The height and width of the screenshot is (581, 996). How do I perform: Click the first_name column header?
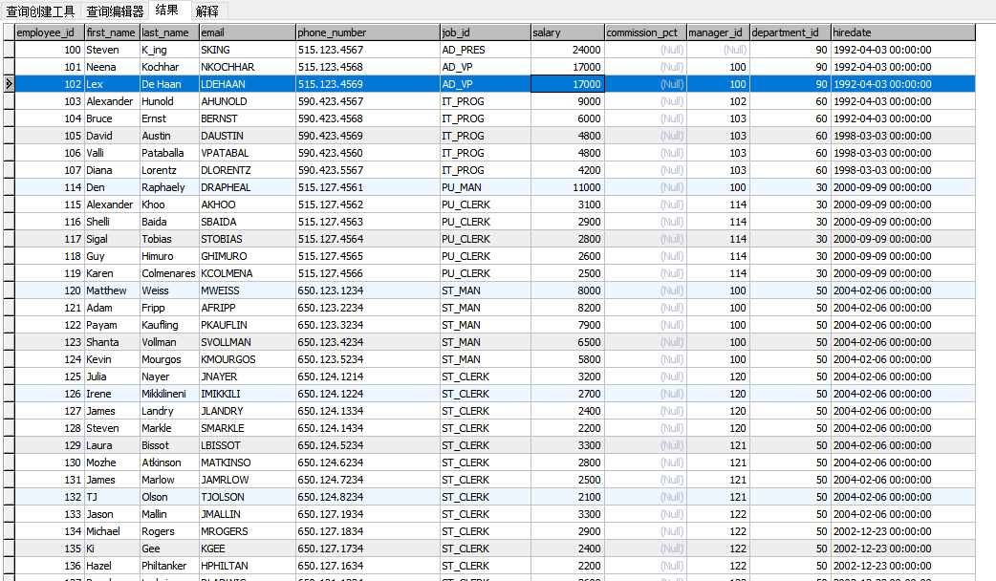pyautogui.click(x=112, y=32)
